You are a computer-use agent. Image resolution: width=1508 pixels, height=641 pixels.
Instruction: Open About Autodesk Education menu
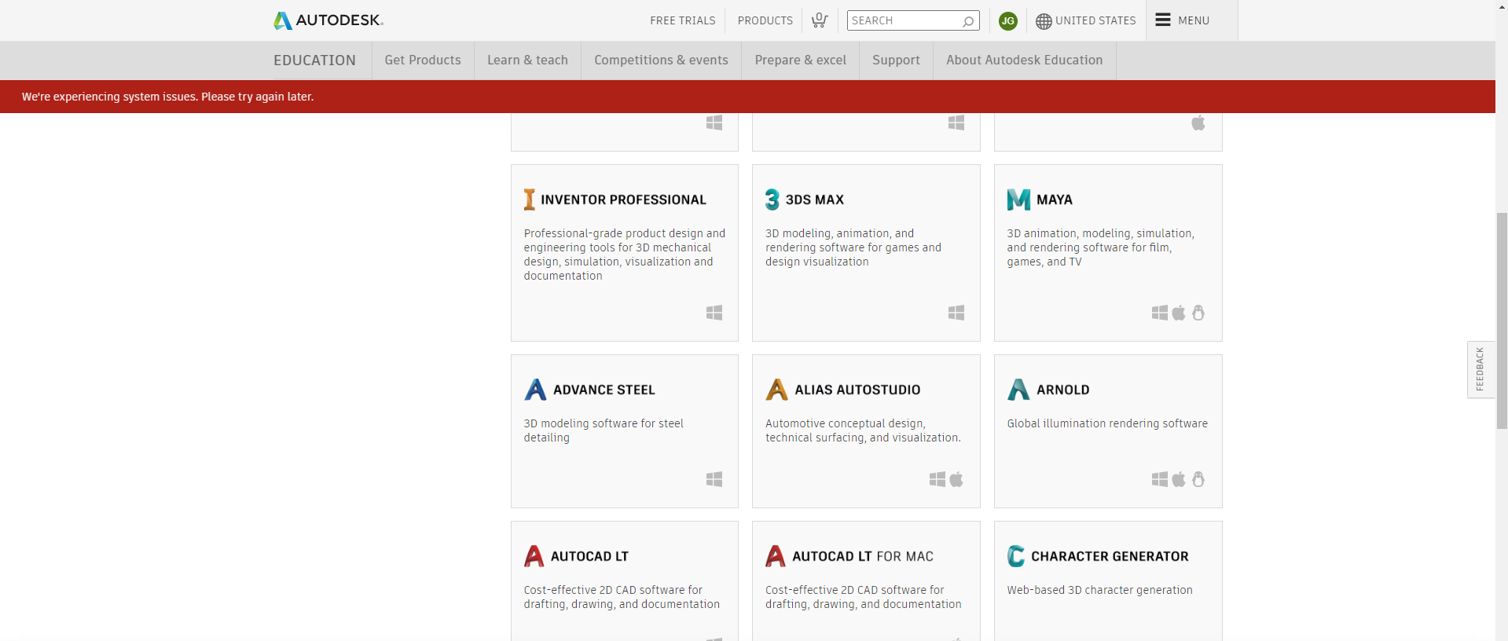(1024, 60)
